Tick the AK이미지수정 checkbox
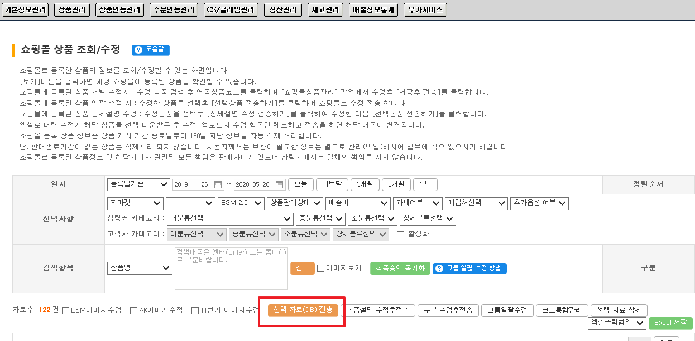Viewport: 695px width, 341px height. [x=133, y=310]
